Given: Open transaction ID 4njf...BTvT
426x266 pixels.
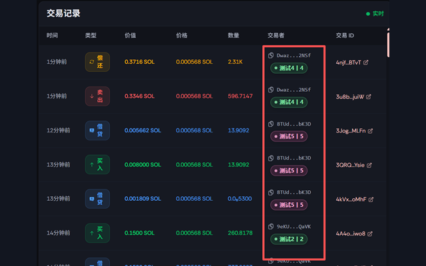Looking at the screenshot, I should (348, 63).
